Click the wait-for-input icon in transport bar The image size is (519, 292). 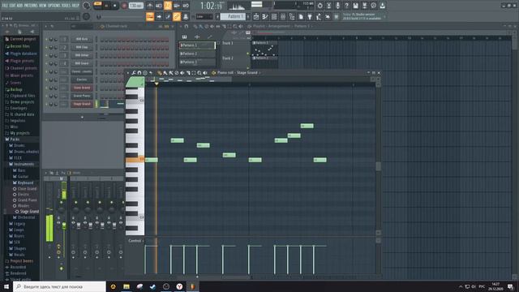tap(159, 6)
